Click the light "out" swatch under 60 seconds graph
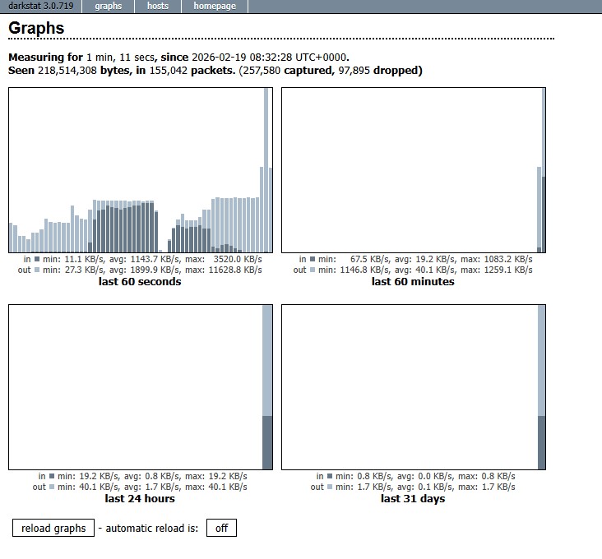602x559 pixels. tap(37, 270)
